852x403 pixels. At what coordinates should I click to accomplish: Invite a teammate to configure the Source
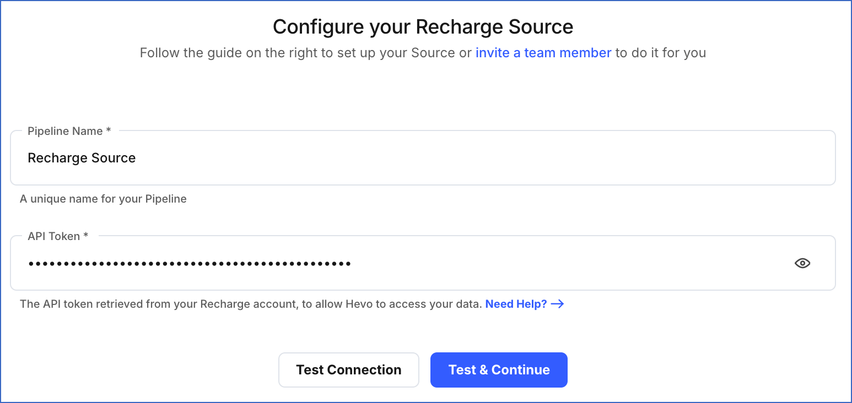click(543, 52)
